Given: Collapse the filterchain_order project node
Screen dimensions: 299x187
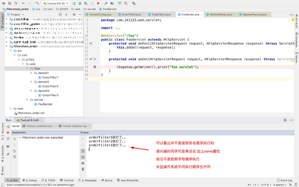Looking at the screenshot, I should point(6,46).
